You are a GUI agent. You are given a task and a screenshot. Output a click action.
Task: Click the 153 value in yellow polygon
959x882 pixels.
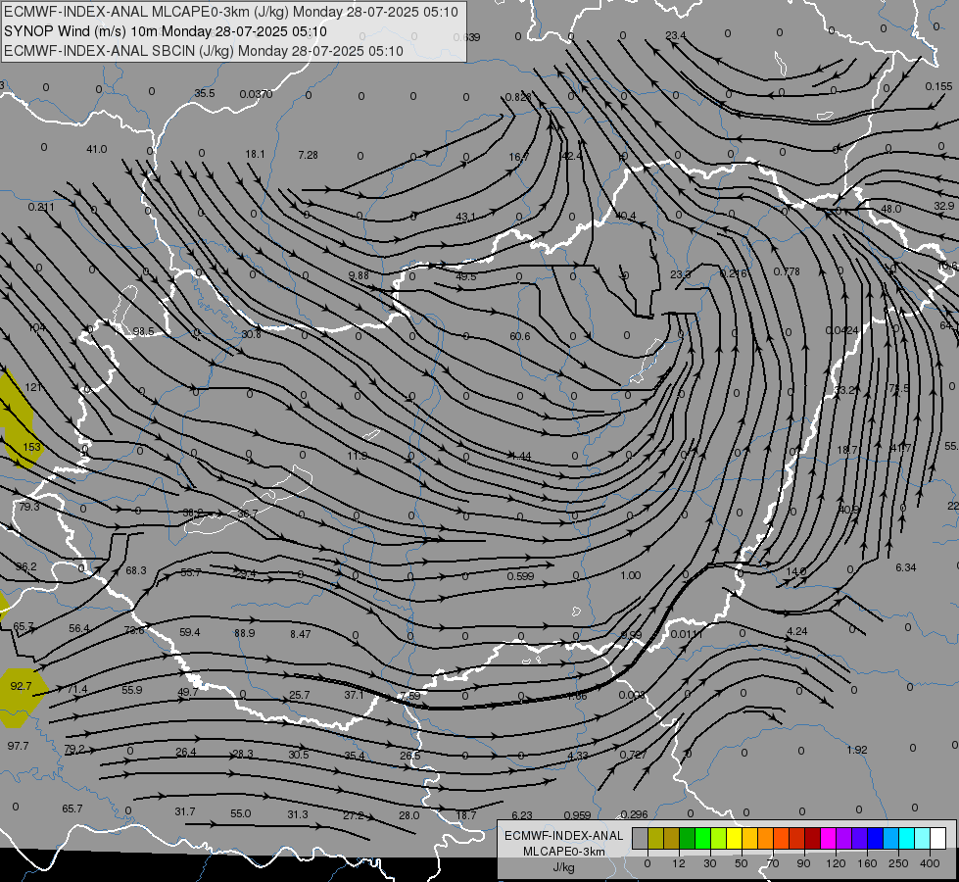tap(31, 447)
